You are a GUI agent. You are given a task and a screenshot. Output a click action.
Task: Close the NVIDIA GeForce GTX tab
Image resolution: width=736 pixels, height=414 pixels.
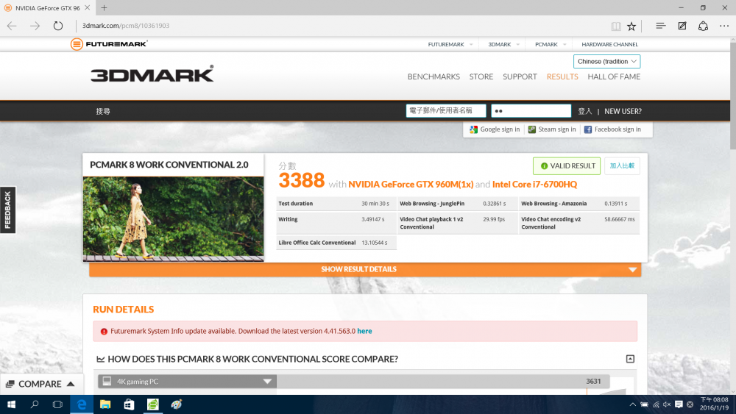[88, 8]
